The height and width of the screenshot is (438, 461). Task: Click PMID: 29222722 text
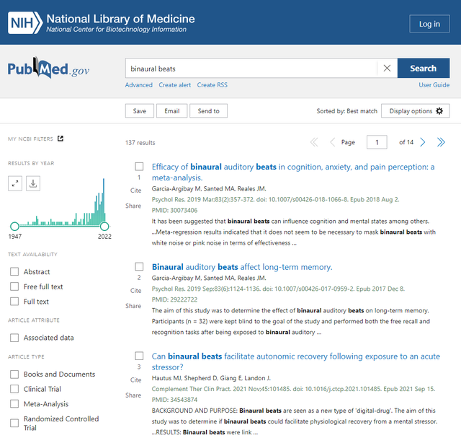click(x=174, y=299)
